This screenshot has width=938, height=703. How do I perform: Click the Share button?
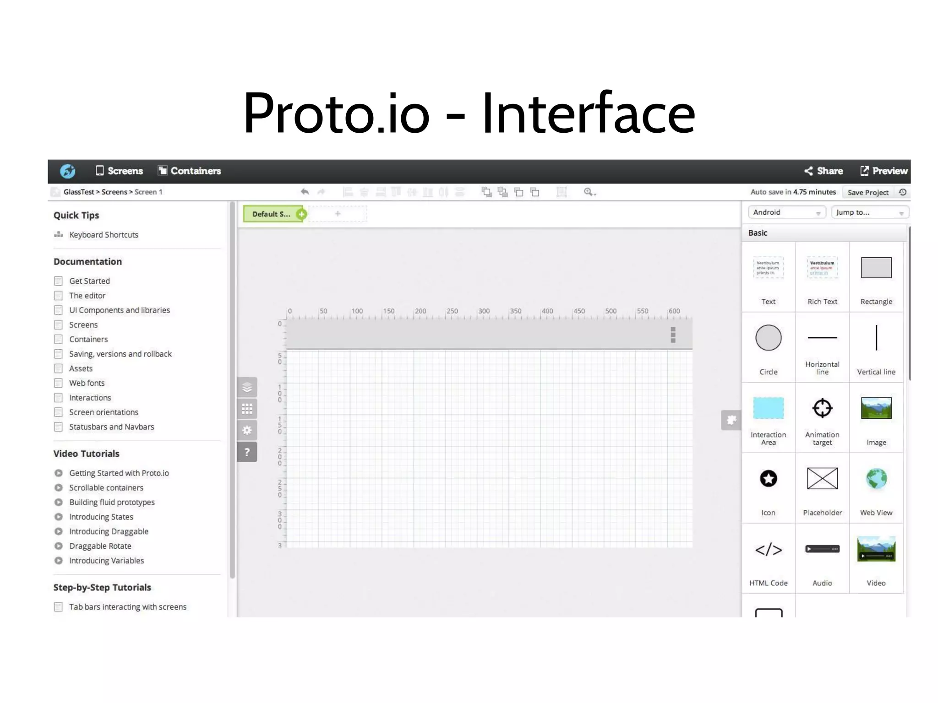tap(823, 171)
